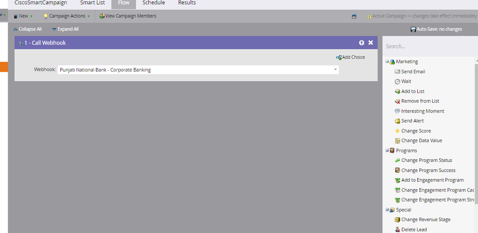Collapse the Programs tree section
Image resolution: width=478 pixels, height=233 pixels.
[x=387, y=150]
